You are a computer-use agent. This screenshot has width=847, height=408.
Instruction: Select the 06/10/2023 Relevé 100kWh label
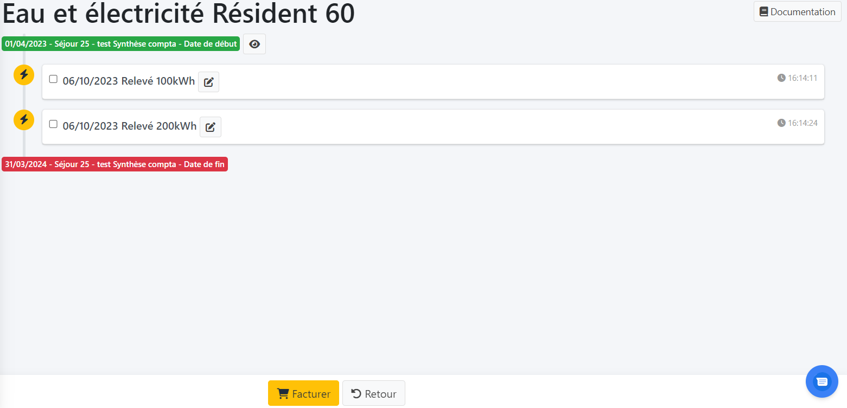129,81
